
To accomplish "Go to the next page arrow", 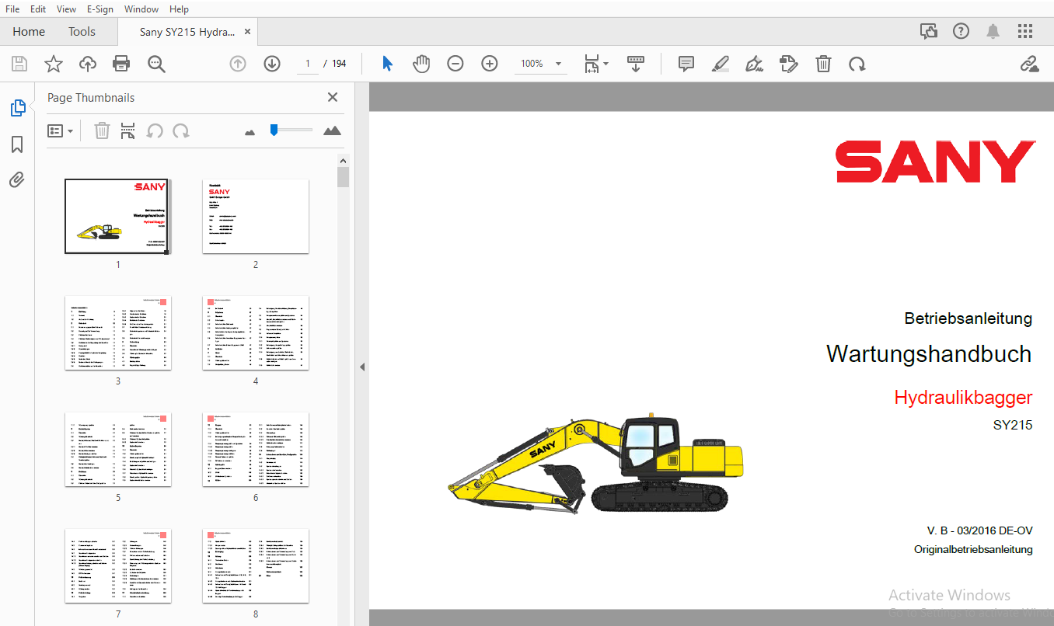I will [x=272, y=64].
